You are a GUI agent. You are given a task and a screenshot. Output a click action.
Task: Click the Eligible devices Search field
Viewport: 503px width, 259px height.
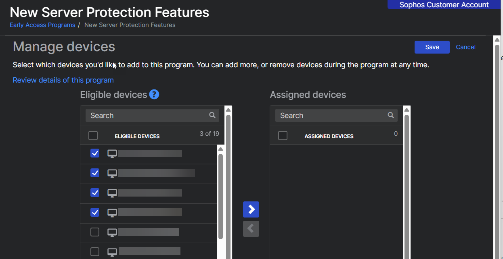point(147,116)
